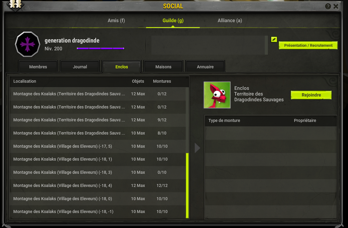Click the Propriétaire column header
Image resolution: width=348 pixels, height=228 pixels.
pos(305,120)
